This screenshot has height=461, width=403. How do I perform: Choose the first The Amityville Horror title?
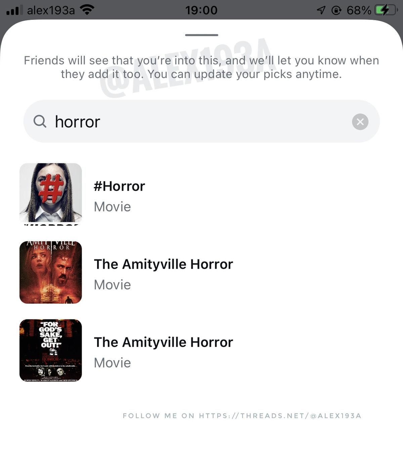tap(163, 264)
